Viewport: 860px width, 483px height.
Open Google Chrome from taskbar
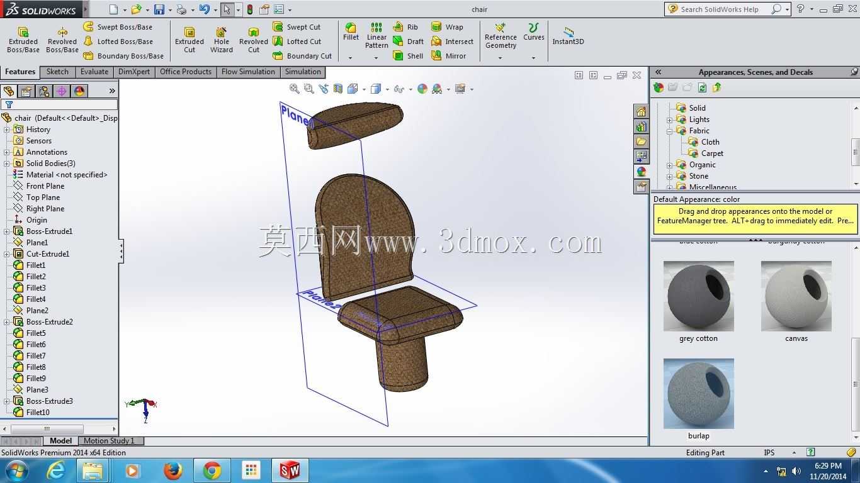click(212, 470)
